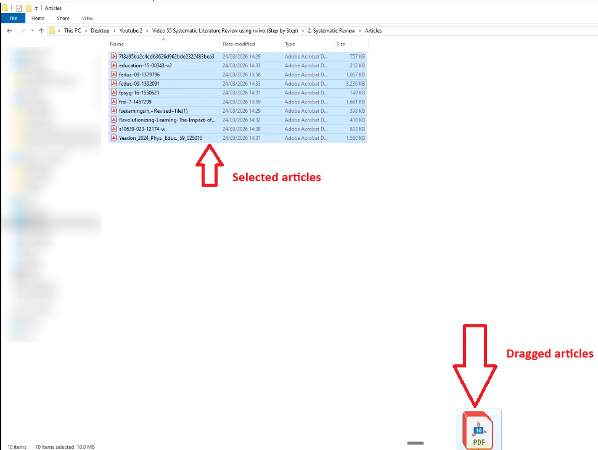This screenshot has height=450, width=598.
Task: Click PDF icon of frai-7-1457299
Action: tap(113, 102)
